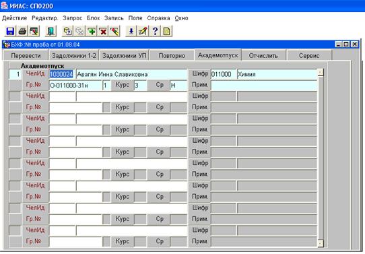This screenshot has width=365, height=254.
Task: Open the Окно menu
Action: (182, 18)
